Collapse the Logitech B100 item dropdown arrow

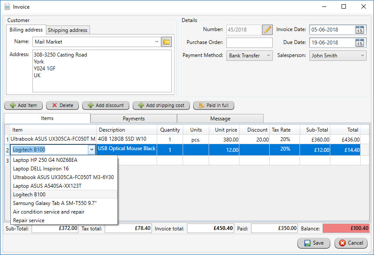pos(92,150)
